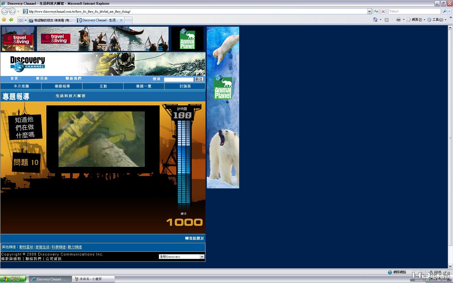Click into the site 搜尋 search field

pos(179,79)
